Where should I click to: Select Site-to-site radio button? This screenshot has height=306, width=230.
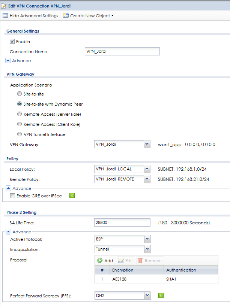[x=20, y=94]
